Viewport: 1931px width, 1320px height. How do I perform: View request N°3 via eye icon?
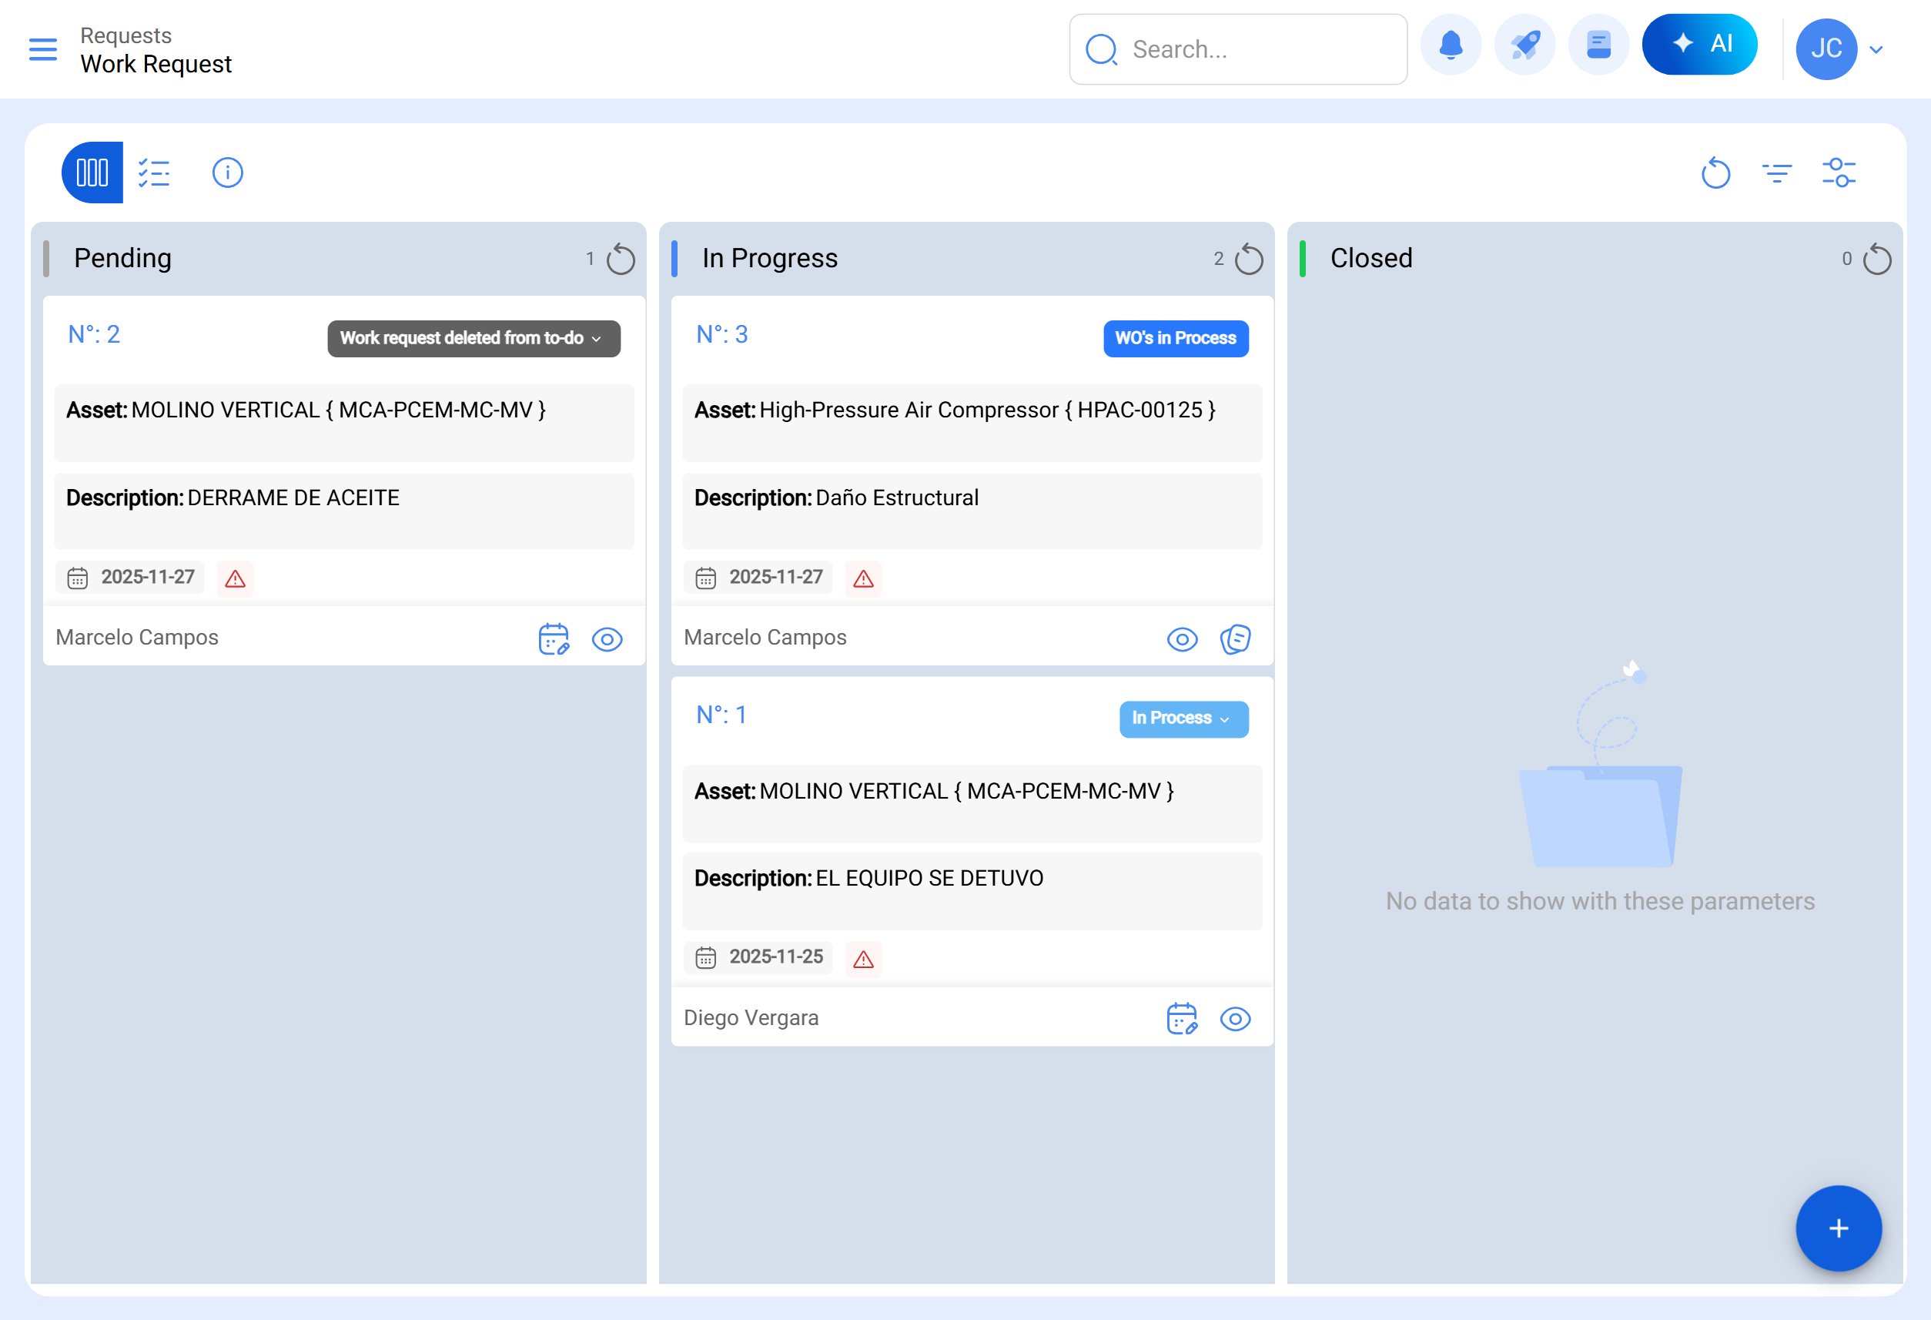point(1182,639)
